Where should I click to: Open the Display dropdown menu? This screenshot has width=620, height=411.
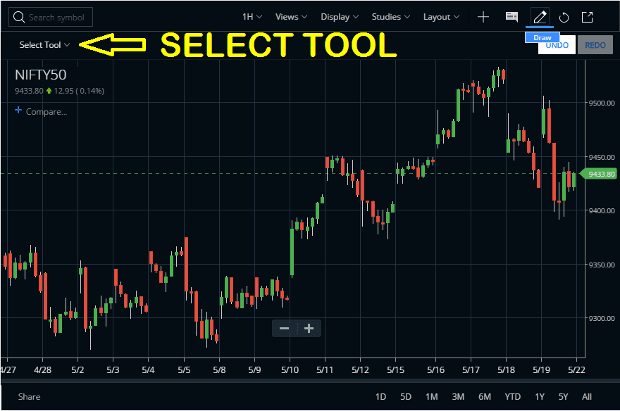340,17
